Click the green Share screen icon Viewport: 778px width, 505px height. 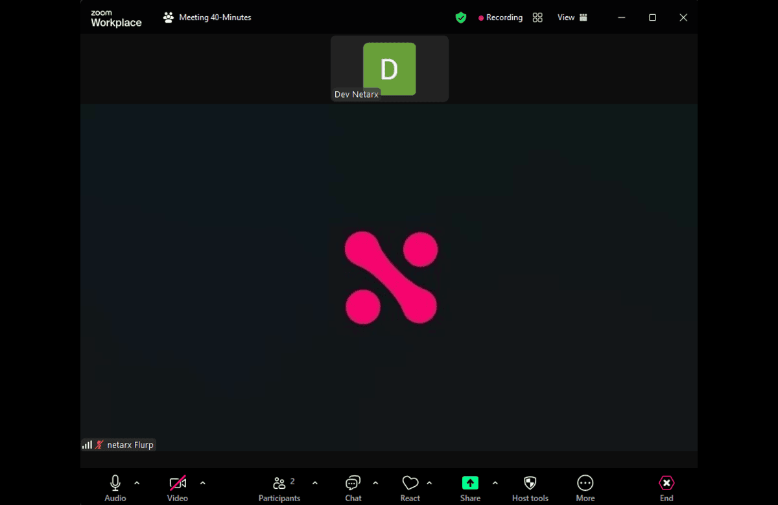[x=470, y=484]
